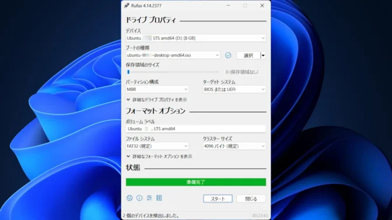The width and height of the screenshot is (392, 220).
Task: Close the Rufus window
Action: 262,5
